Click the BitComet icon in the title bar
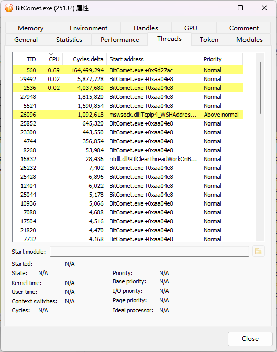The height and width of the screenshot is (352, 277). coord(9,8)
